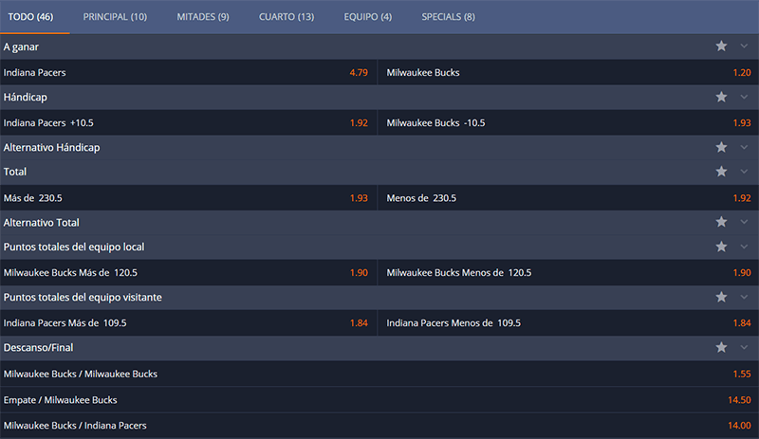Collapse the 'A ganar' section chevron
Screen dimensions: 759x439
[744, 46]
